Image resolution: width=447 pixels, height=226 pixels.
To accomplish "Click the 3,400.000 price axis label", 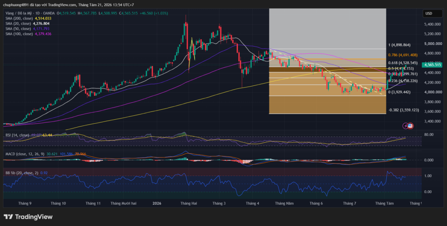I will pyautogui.click(x=433, y=121).
